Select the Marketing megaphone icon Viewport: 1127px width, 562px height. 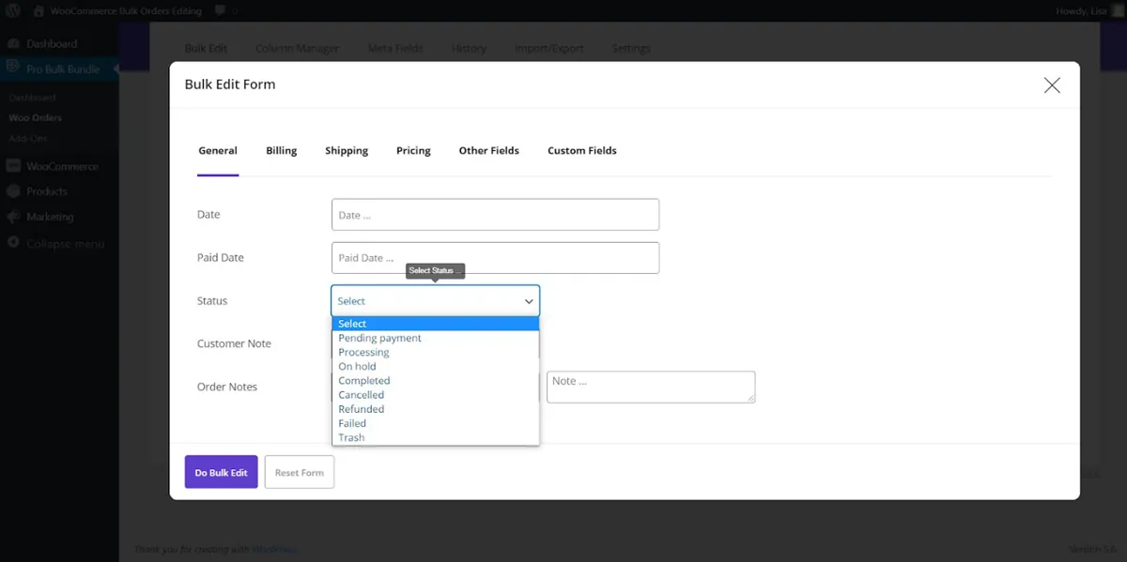point(14,217)
